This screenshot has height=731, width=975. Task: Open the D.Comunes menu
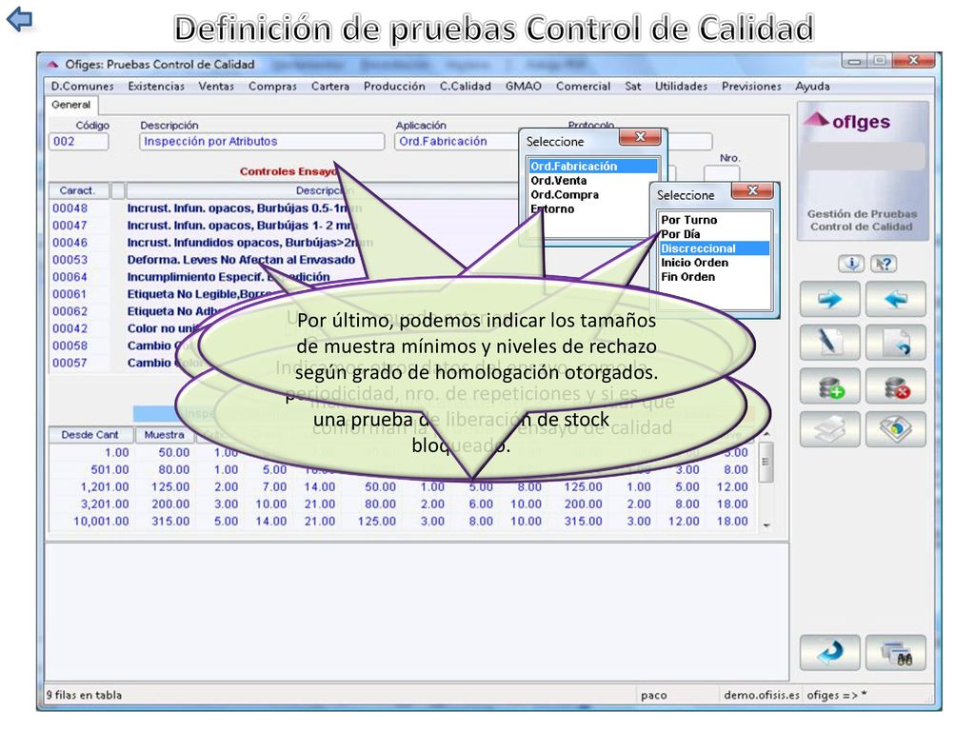coord(82,87)
